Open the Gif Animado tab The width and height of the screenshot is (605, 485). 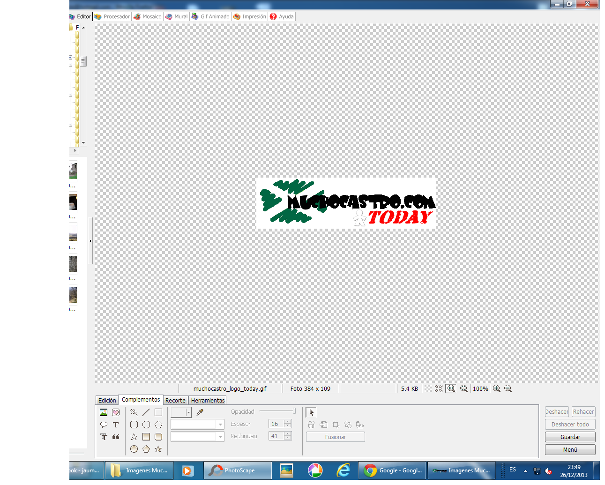pos(210,16)
